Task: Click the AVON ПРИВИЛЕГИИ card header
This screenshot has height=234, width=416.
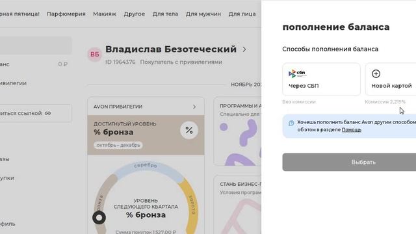Action: [x=146, y=107]
